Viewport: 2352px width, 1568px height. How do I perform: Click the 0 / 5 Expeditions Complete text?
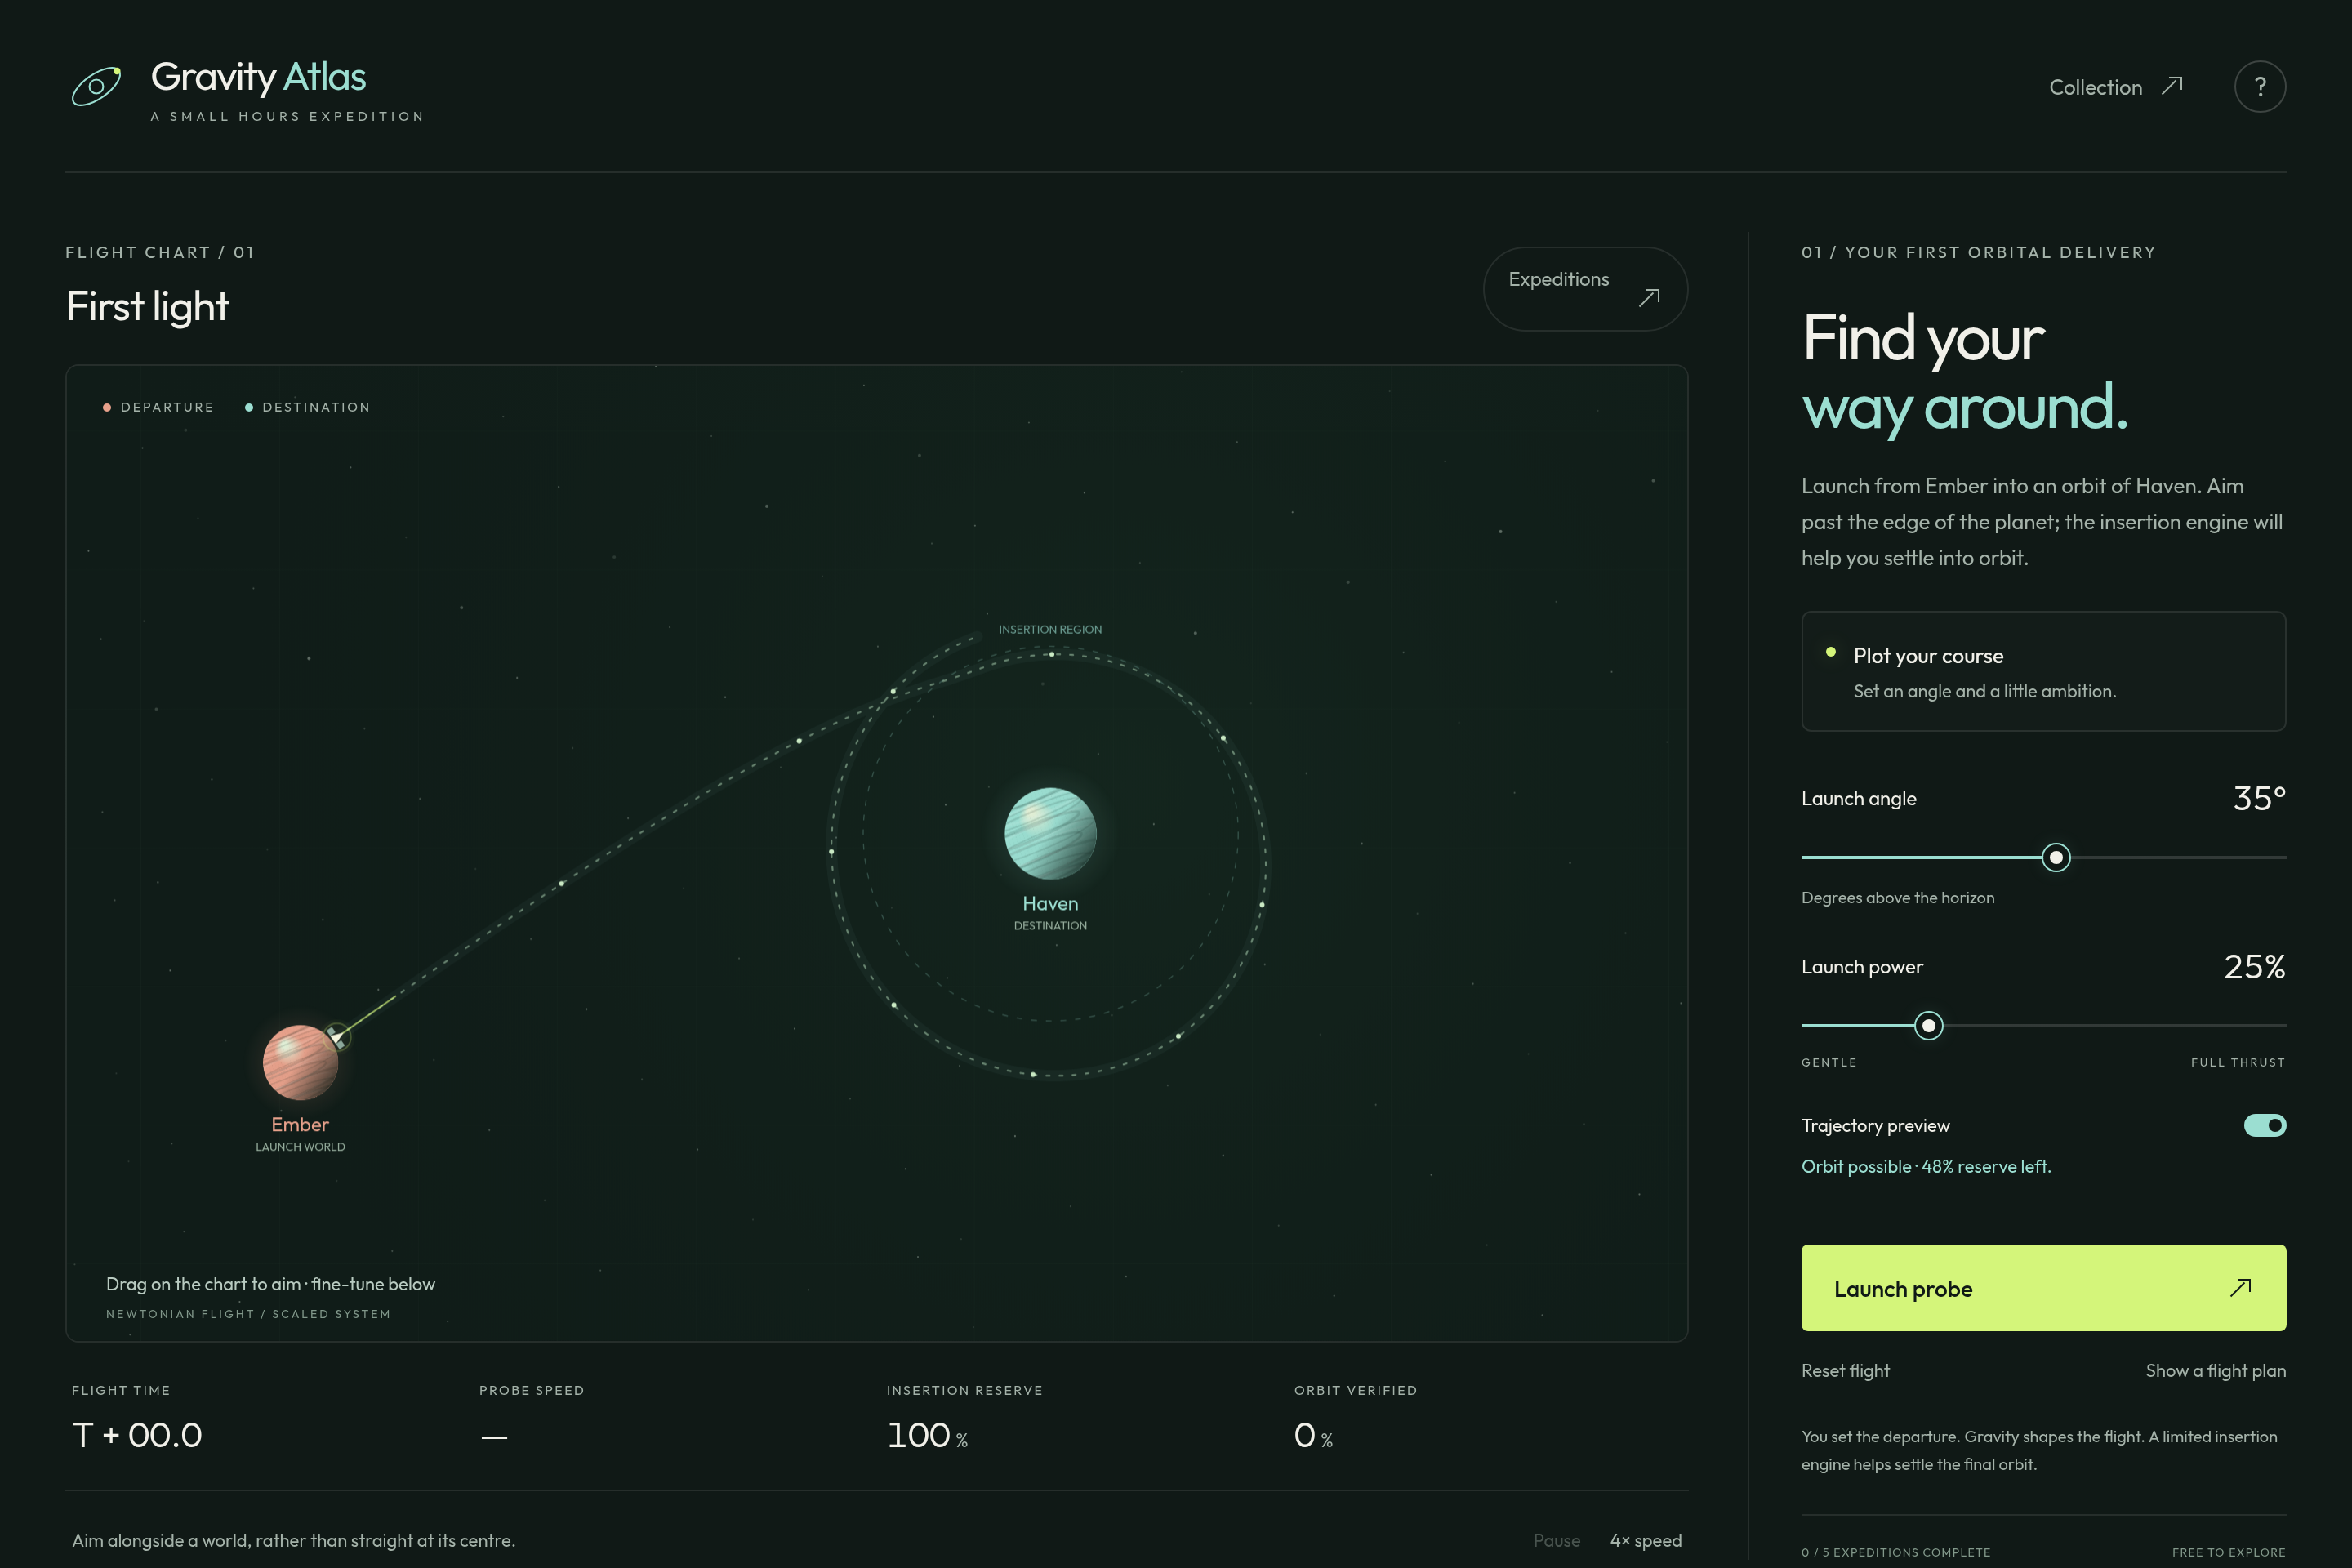pyautogui.click(x=1896, y=1552)
